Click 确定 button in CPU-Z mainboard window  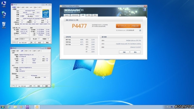[46, 86]
